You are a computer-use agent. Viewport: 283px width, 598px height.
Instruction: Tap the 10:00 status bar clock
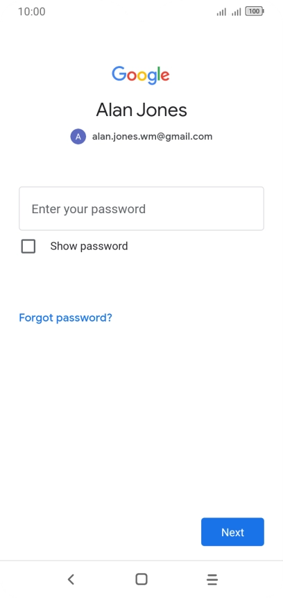[x=32, y=12]
